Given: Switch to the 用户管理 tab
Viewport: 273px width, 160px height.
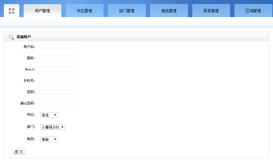Looking at the screenshot, I should pos(42,11).
